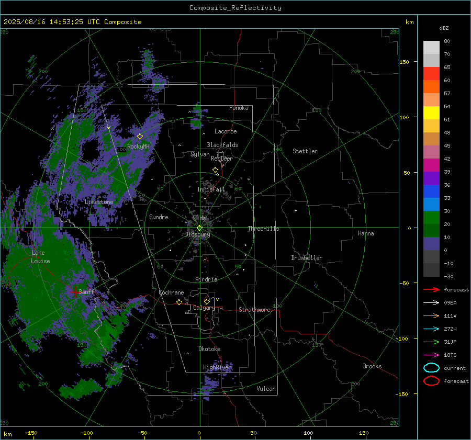471x440 pixels.
Task: Click the cyan 27ZW arrow in legend
Action: pos(431,329)
